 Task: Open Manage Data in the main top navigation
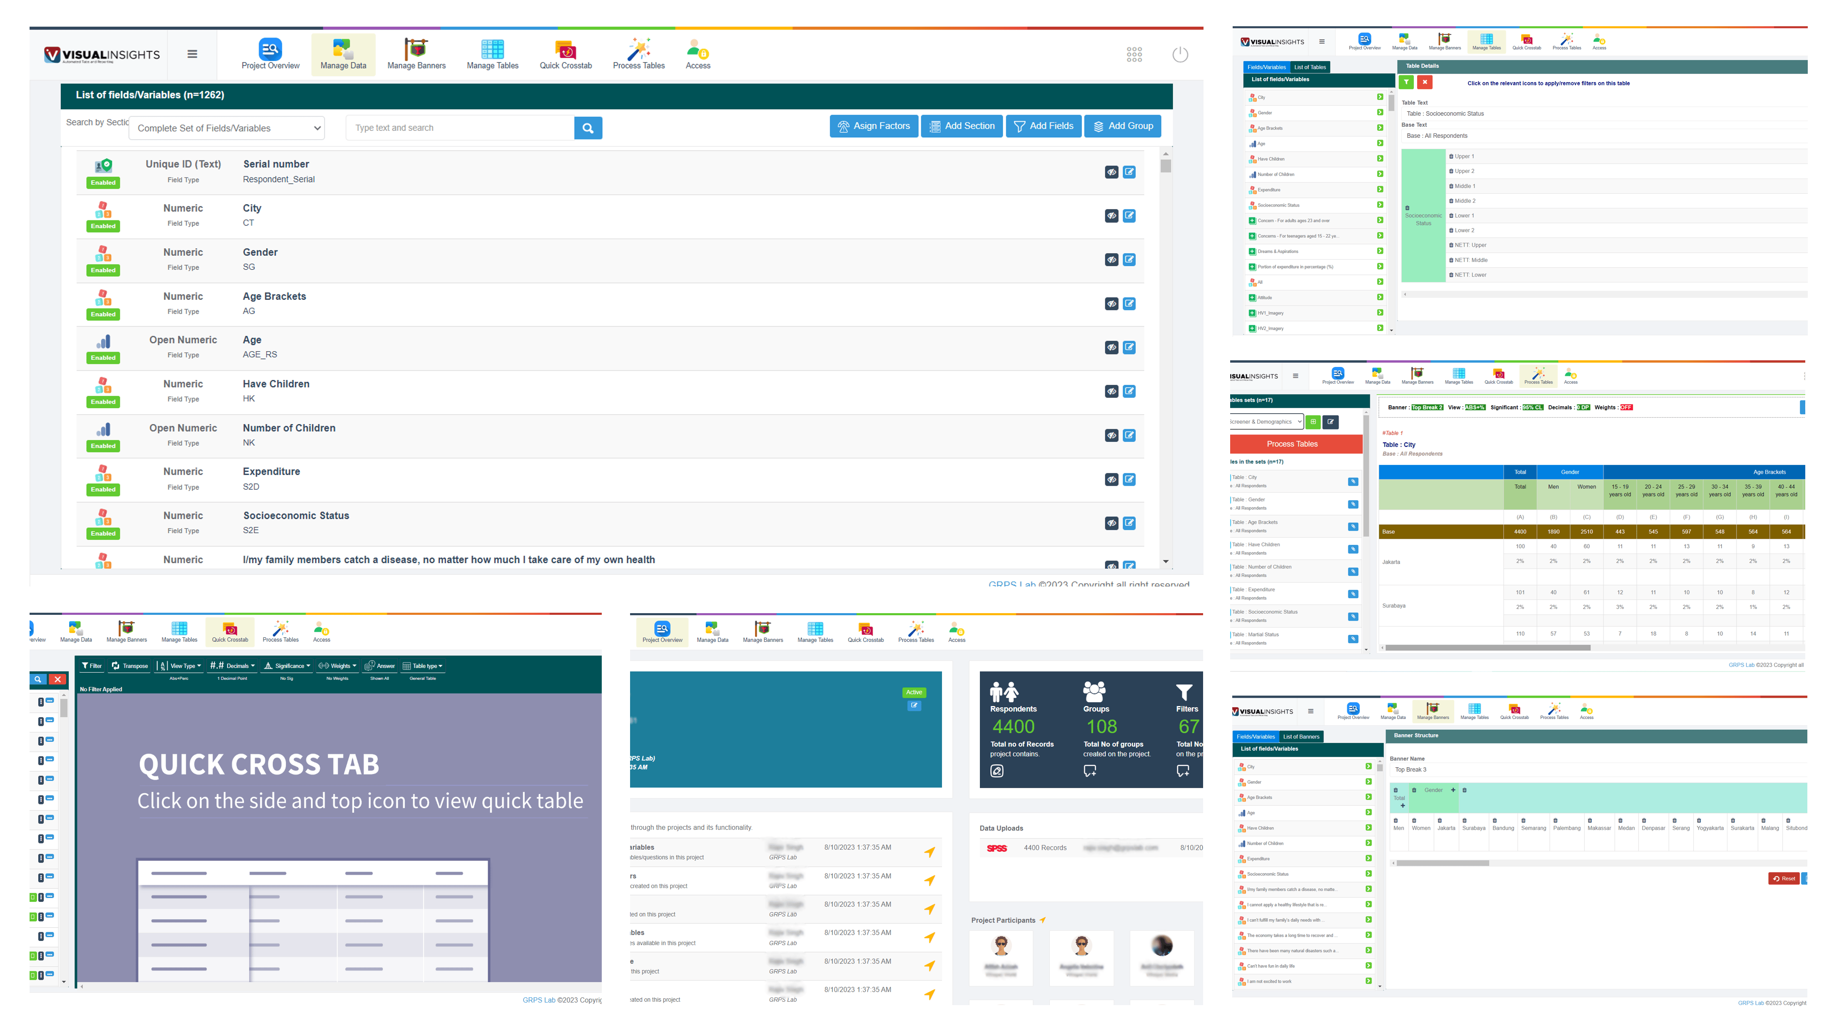click(343, 54)
